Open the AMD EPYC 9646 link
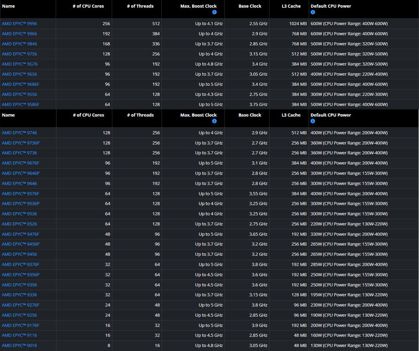 [19, 183]
